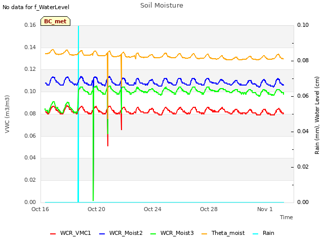
Task: Select the BC_met label box
Action: coord(55,21)
